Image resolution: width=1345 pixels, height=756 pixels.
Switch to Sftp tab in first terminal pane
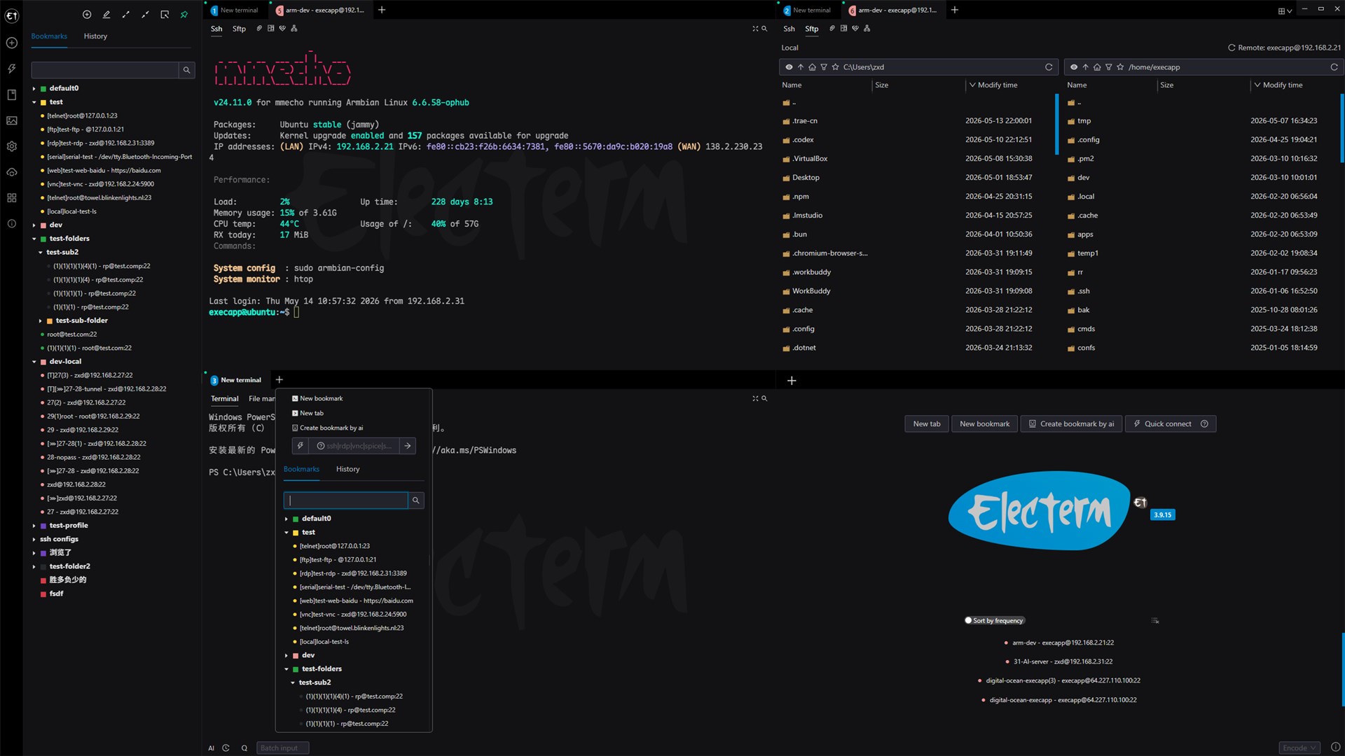click(239, 29)
